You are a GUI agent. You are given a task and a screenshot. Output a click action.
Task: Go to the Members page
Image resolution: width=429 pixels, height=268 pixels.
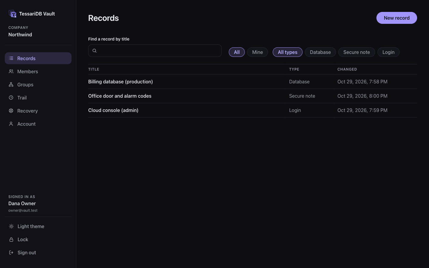38,71
